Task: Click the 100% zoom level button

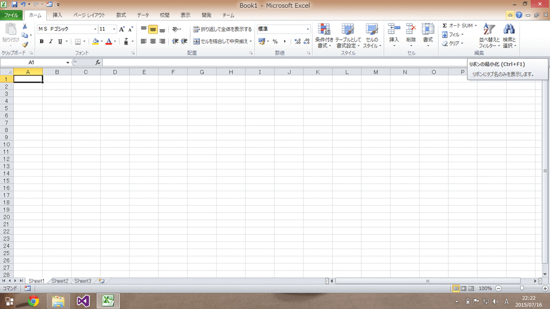Action: click(x=485, y=288)
